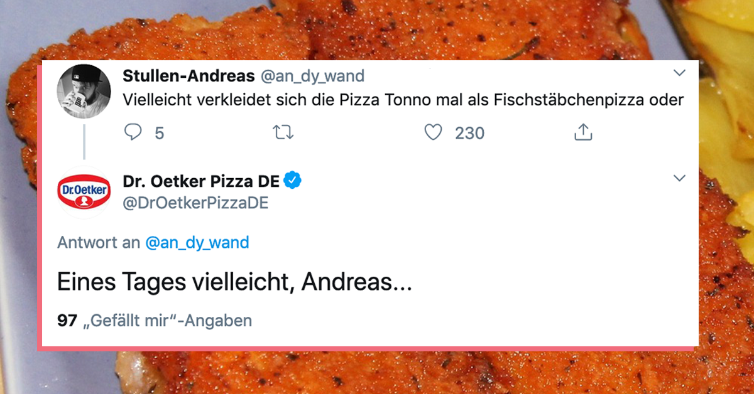Click the 230 likes count
The width and height of the screenshot is (754, 394).
[x=469, y=133]
